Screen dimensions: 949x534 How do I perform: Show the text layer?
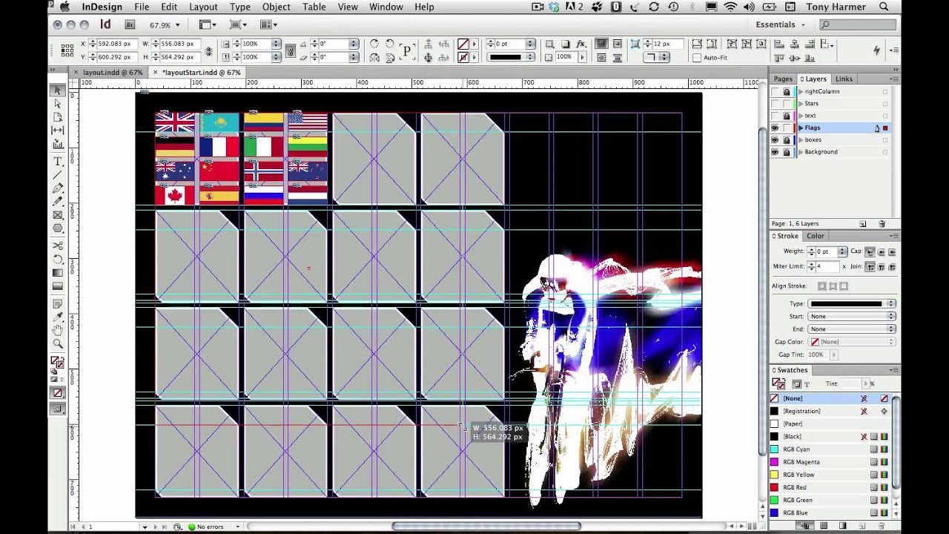pyautogui.click(x=775, y=116)
